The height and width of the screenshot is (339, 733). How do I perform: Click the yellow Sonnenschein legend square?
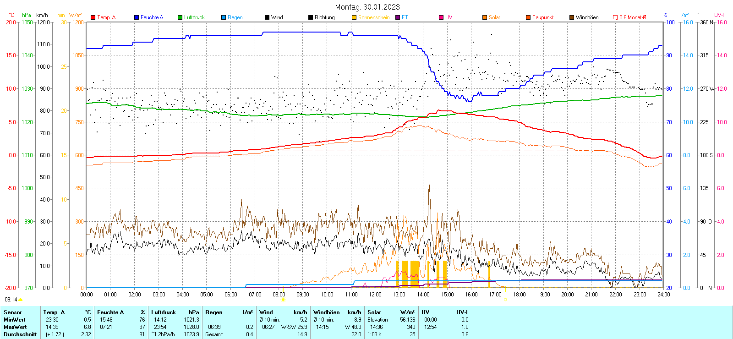[x=354, y=17]
